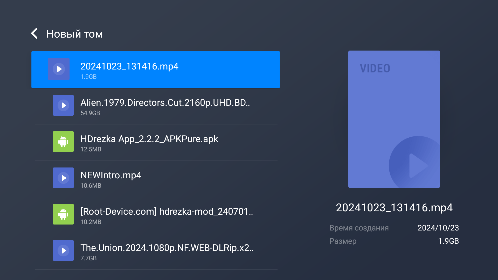Open Alien.1979.Directors.Cut file name
498x280 pixels.
point(165,103)
